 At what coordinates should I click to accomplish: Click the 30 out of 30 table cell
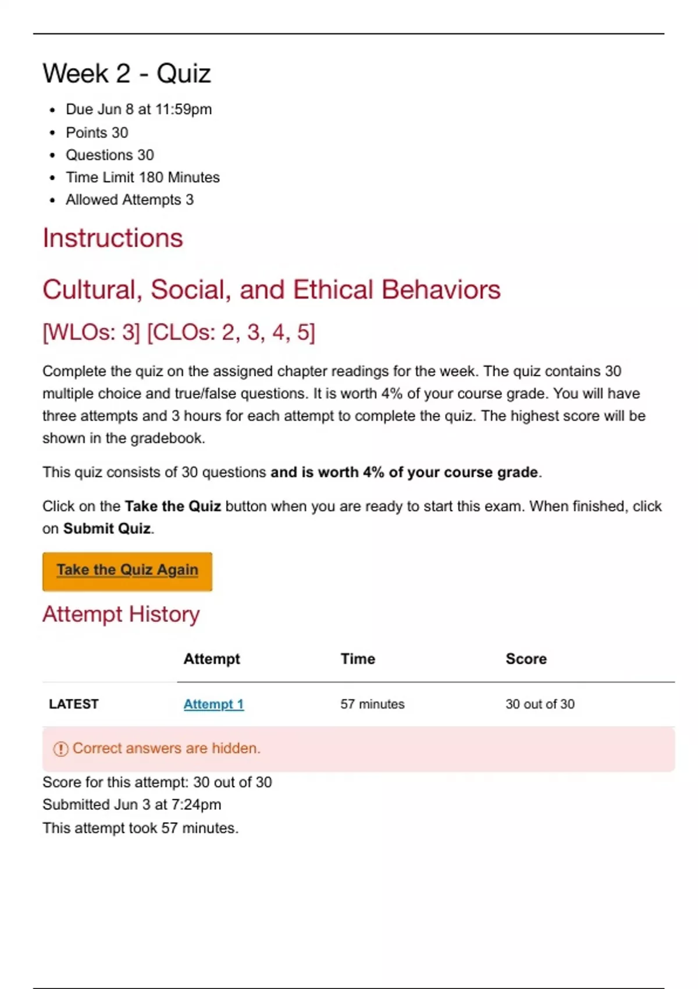point(540,704)
